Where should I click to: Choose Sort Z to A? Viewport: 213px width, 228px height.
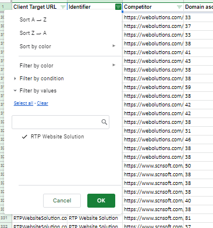[33, 33]
